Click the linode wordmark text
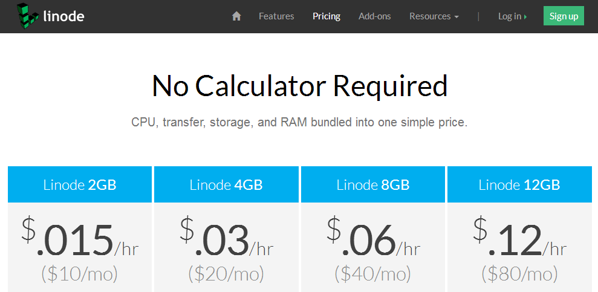Image resolution: width=598 pixels, height=292 pixels. pos(63,16)
